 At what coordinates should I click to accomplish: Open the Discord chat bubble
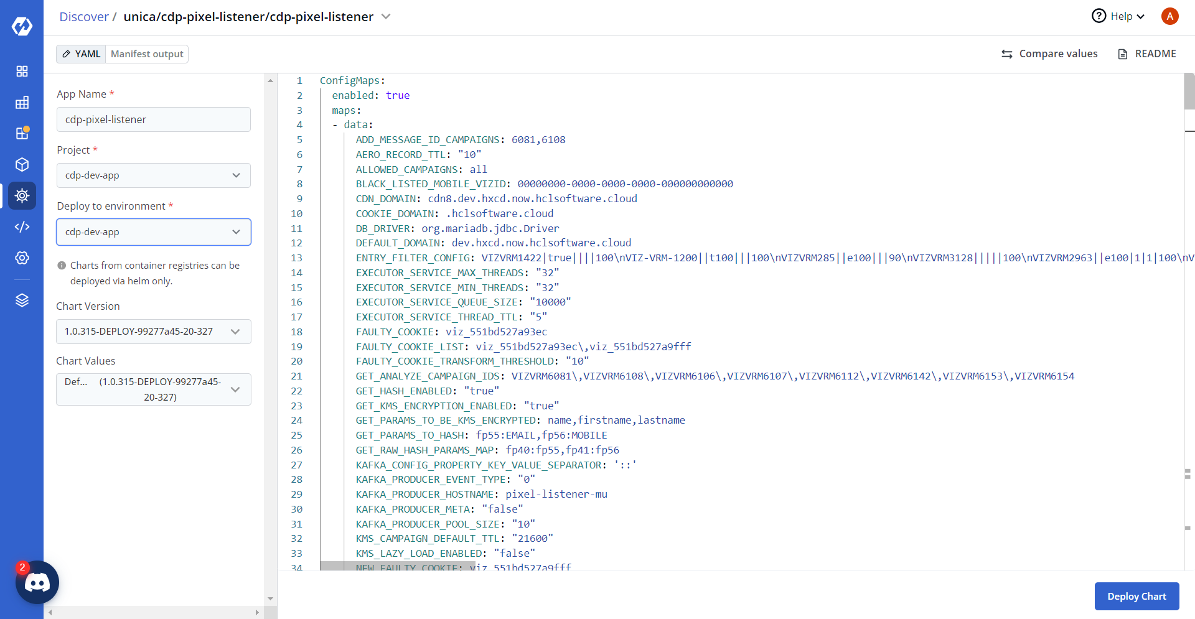pos(37,582)
